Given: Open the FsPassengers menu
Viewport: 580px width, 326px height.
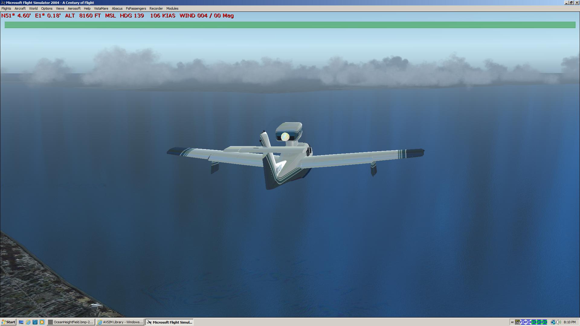Looking at the screenshot, I should point(136,8).
